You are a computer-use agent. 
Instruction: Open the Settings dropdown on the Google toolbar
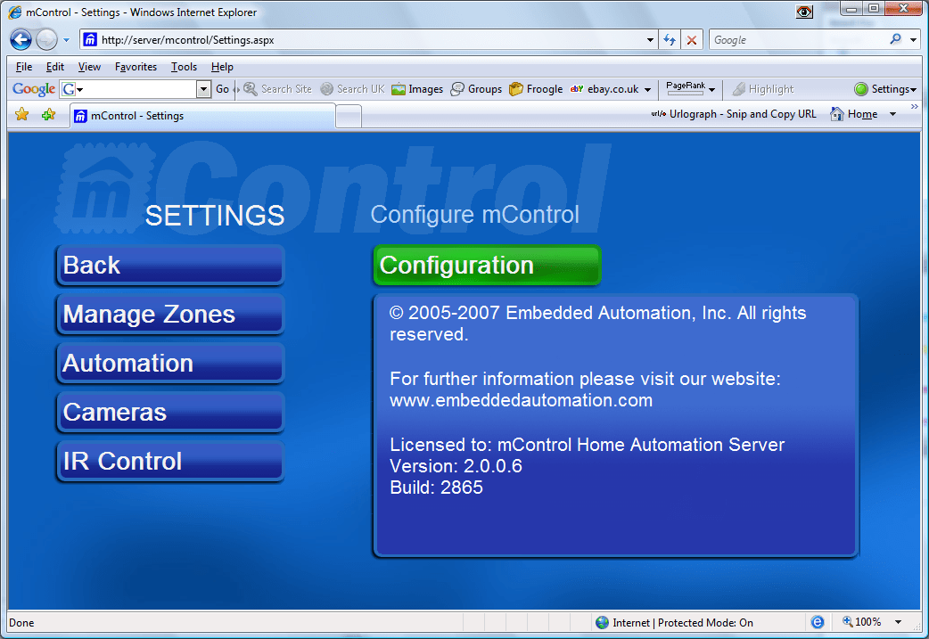tap(886, 88)
